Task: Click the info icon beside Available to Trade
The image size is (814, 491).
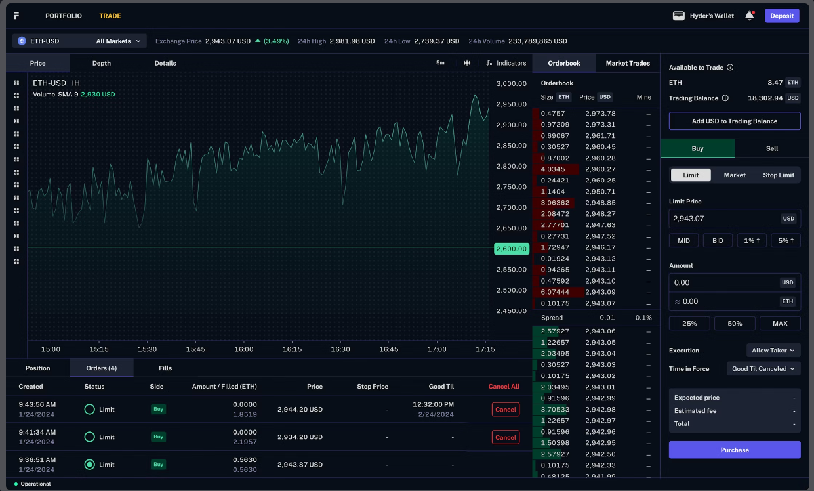Action: 730,68
